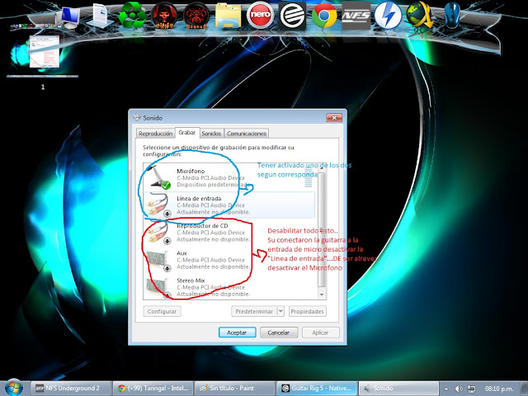Open desktop thumbnail labeled 1

pyautogui.click(x=44, y=55)
